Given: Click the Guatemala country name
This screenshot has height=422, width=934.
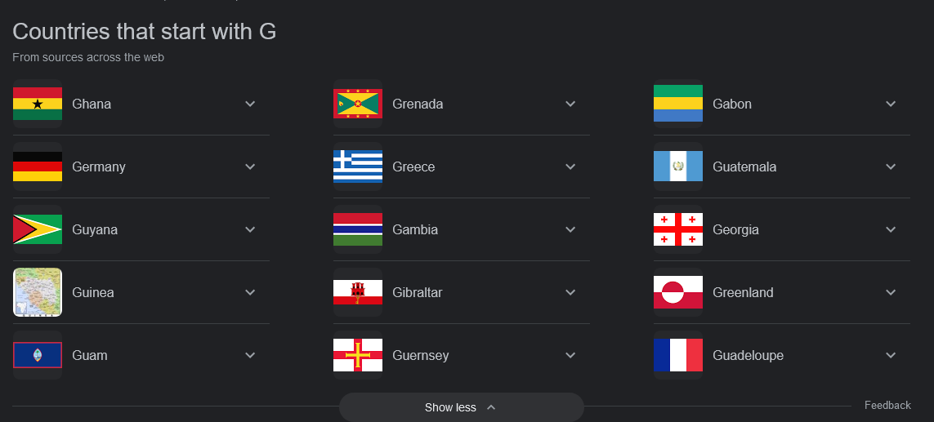Looking at the screenshot, I should coord(744,167).
